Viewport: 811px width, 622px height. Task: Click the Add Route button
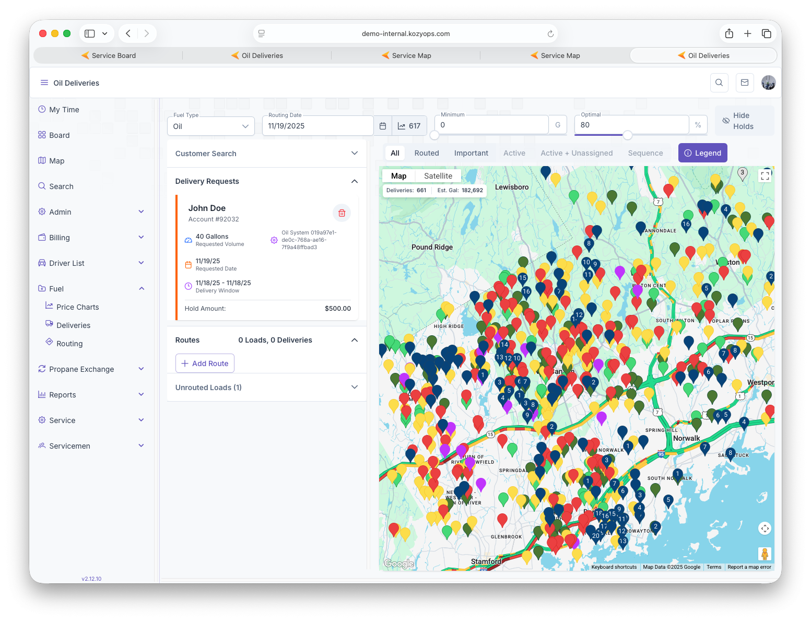(x=205, y=363)
